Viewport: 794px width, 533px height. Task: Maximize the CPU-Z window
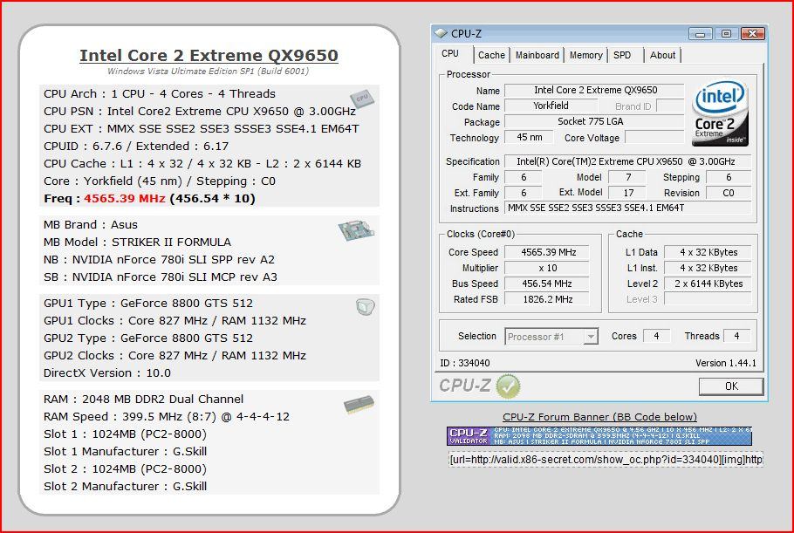pos(726,34)
